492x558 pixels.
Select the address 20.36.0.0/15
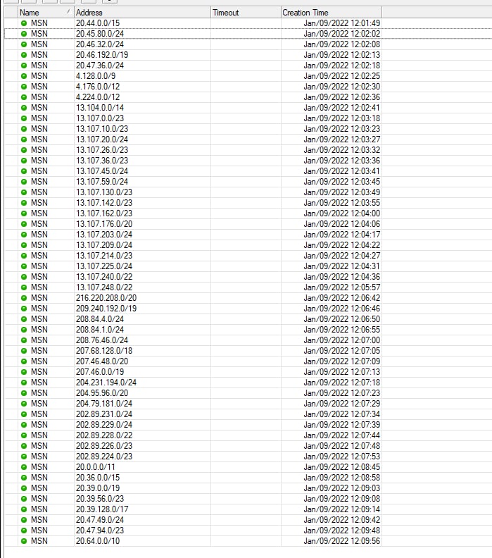[98, 478]
